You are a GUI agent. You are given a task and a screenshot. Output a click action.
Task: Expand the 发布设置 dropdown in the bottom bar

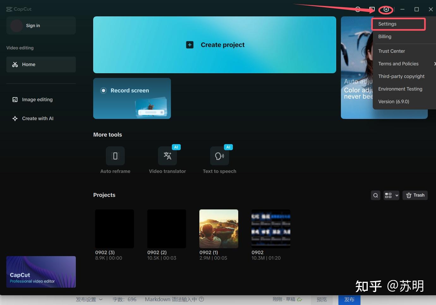click(x=89, y=299)
